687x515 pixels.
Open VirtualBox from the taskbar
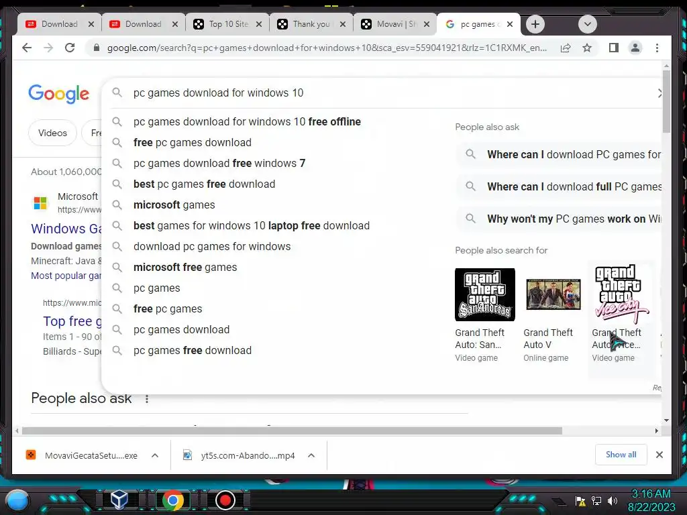pos(119,500)
